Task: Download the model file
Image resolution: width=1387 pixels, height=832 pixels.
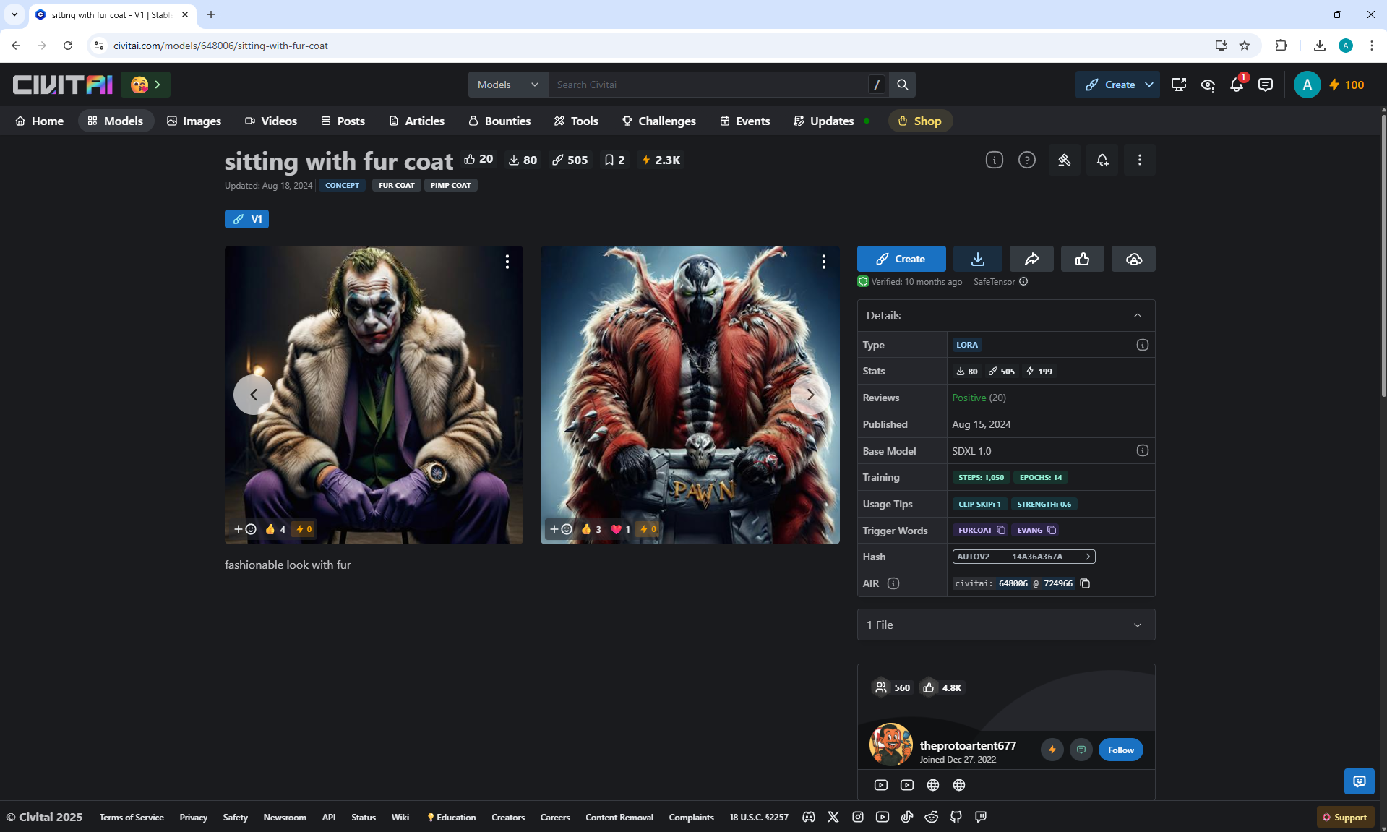Action: (978, 259)
